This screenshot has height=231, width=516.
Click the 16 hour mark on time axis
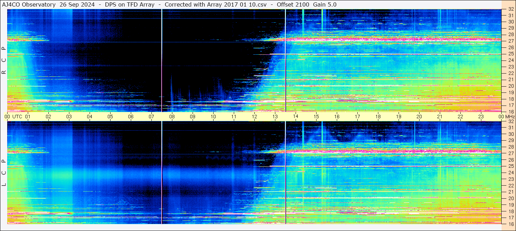point(336,117)
